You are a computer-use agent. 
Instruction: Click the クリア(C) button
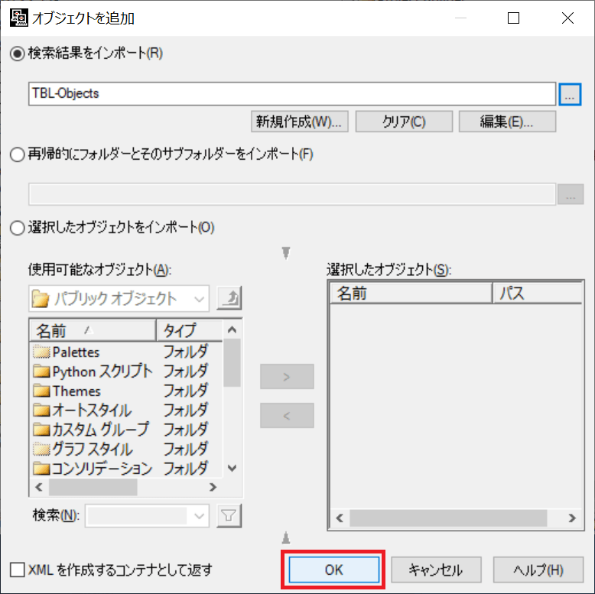(x=404, y=122)
